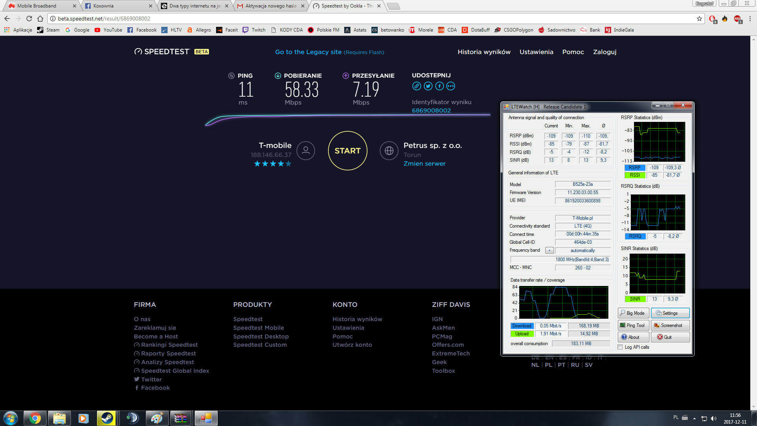Copy the result link via the share link icon

(x=416, y=86)
